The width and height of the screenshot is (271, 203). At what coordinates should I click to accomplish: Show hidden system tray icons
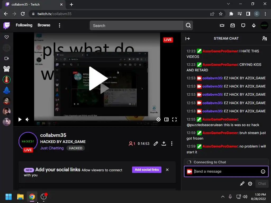click(223, 197)
